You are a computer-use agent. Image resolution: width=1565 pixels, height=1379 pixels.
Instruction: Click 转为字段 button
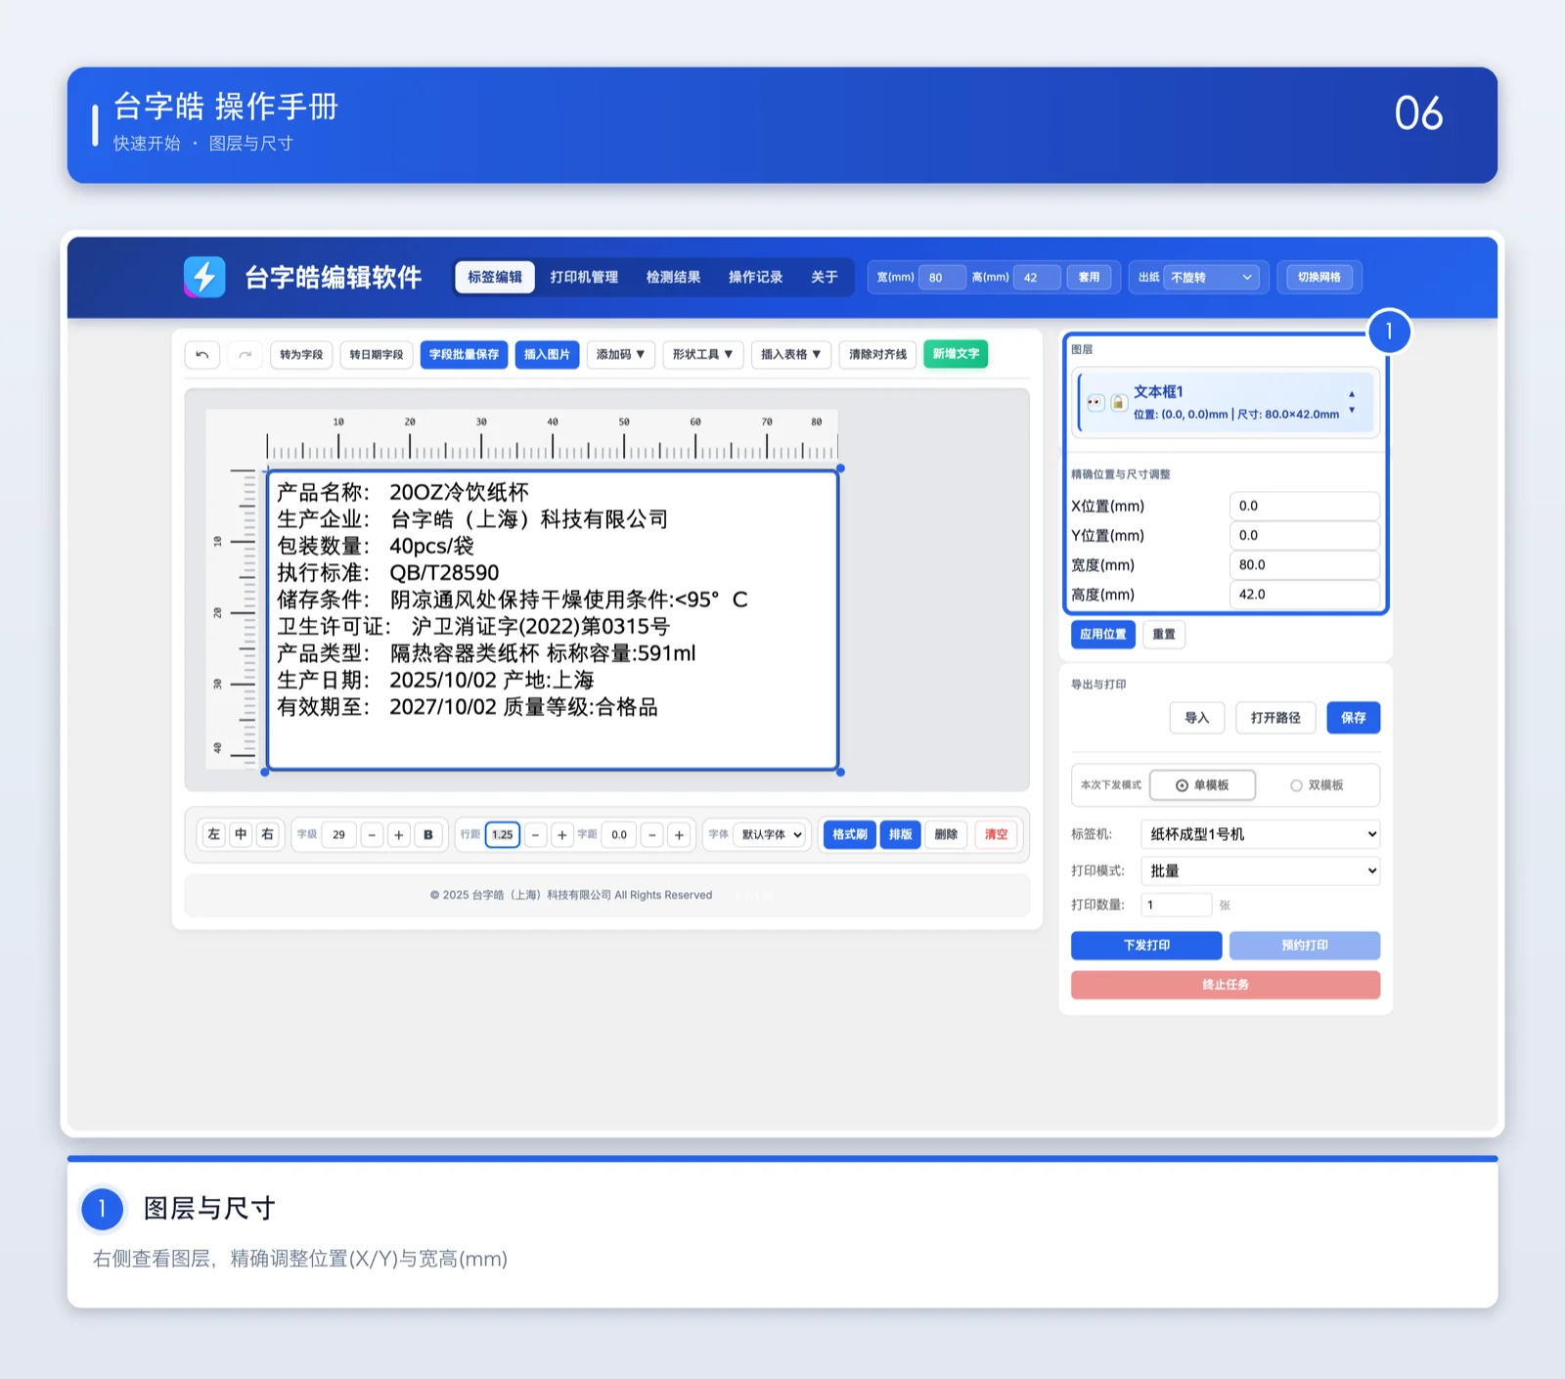coord(301,354)
